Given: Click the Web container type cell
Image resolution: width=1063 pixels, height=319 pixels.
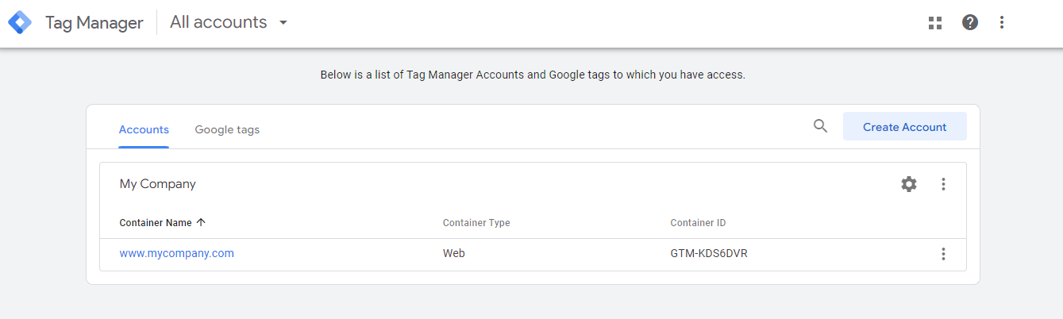Looking at the screenshot, I should tap(454, 254).
